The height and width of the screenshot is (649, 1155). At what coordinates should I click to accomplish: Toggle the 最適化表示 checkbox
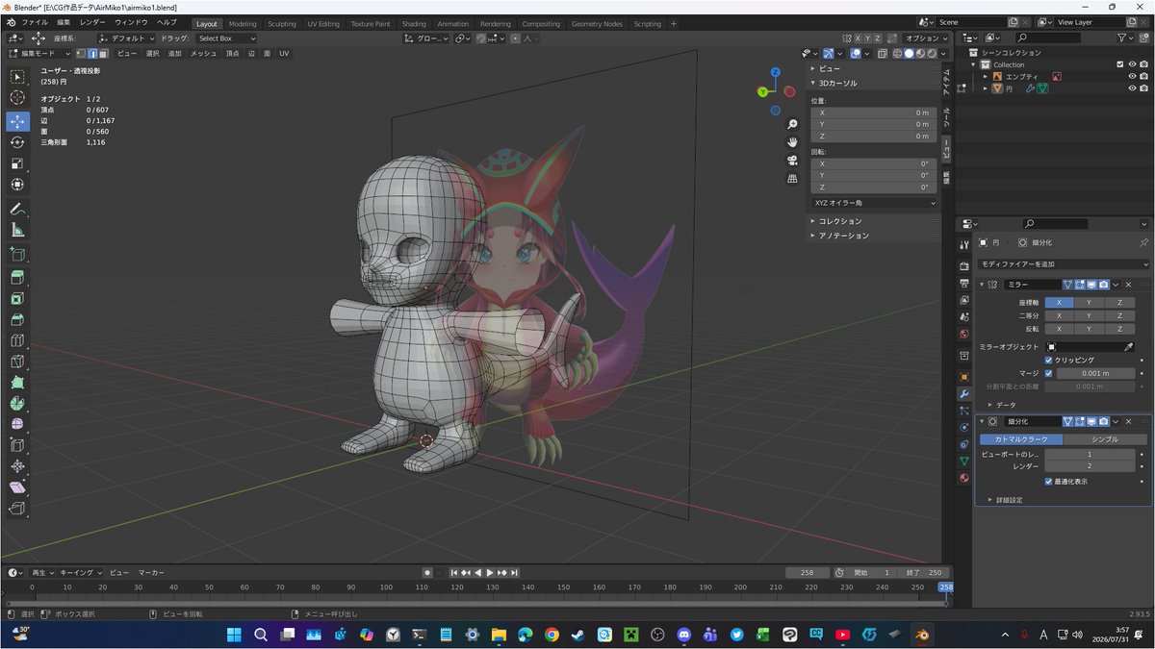1049,481
